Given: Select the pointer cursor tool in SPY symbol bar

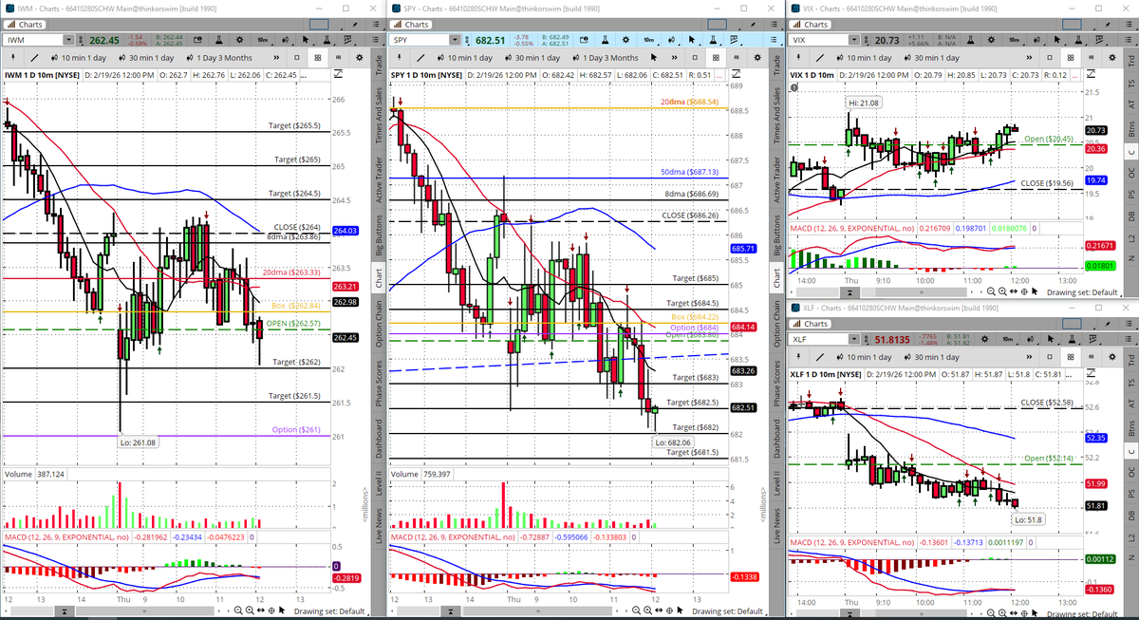Looking at the screenshot, I should click(x=692, y=40).
